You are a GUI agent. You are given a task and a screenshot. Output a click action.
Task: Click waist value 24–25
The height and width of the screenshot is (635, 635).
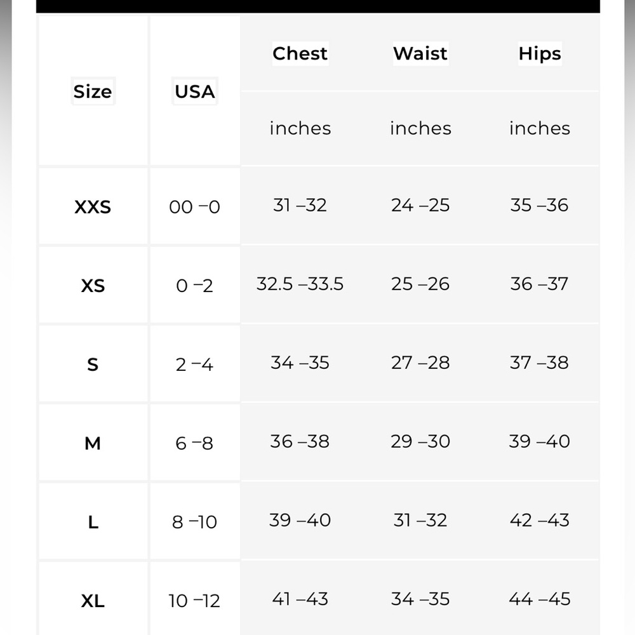point(420,205)
